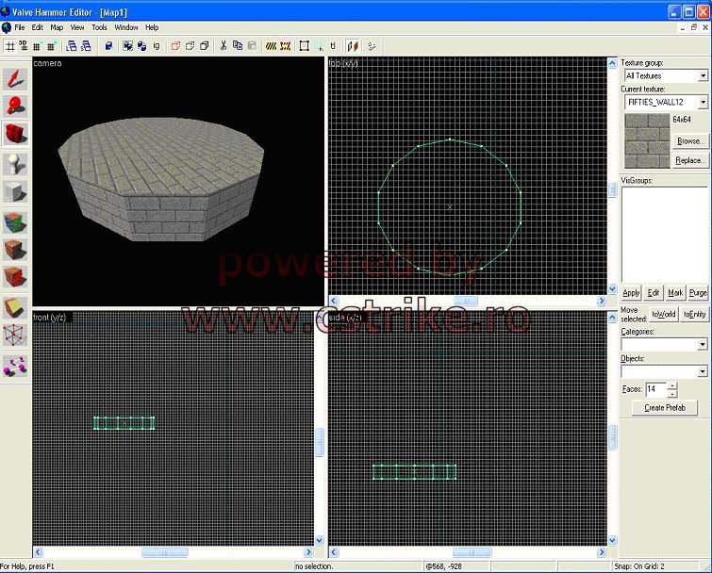Screen dimensions: 712x573
Task: Open the Toggle Texture Application tool
Action: 15,222
